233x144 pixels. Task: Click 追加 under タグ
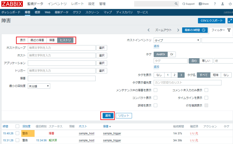(x=156, y=67)
